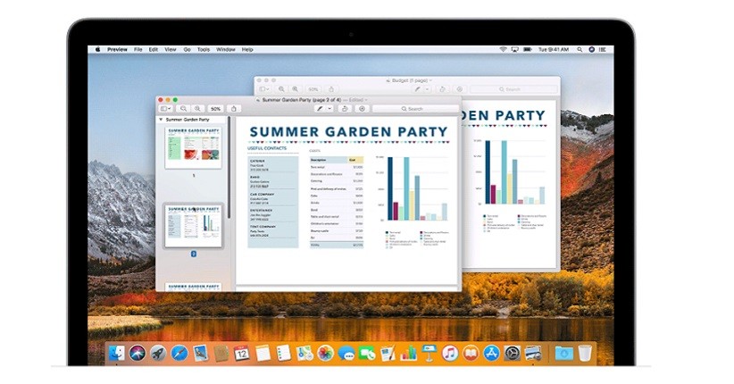Collapse the Summer Garden Party sidebar group
The image size is (734, 384).
[x=161, y=119]
